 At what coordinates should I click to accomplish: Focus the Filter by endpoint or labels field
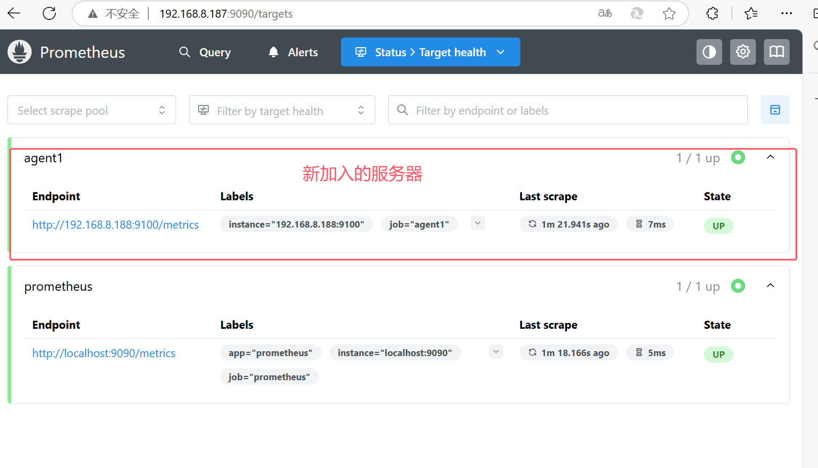point(568,110)
